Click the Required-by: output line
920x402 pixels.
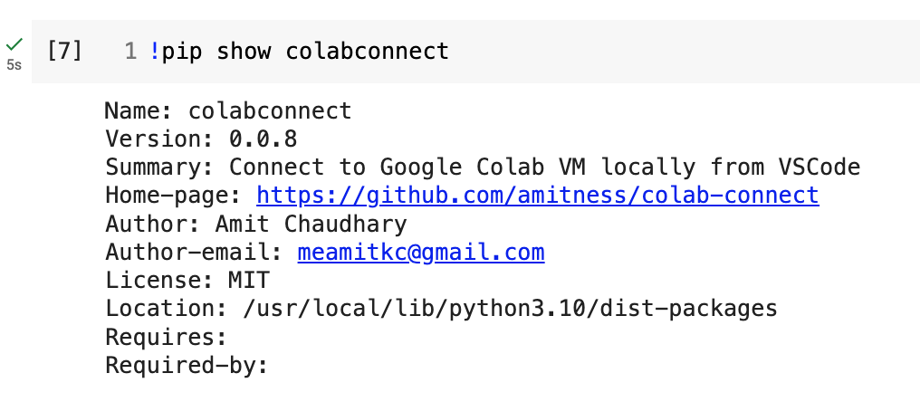[x=187, y=366]
